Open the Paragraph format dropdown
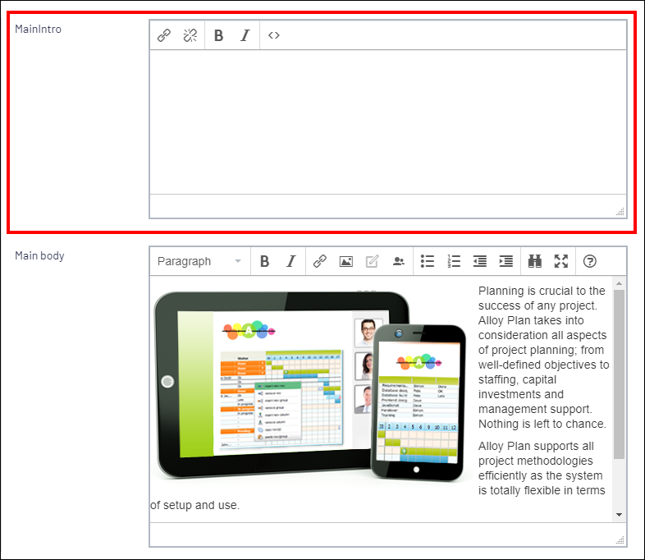 (x=199, y=261)
